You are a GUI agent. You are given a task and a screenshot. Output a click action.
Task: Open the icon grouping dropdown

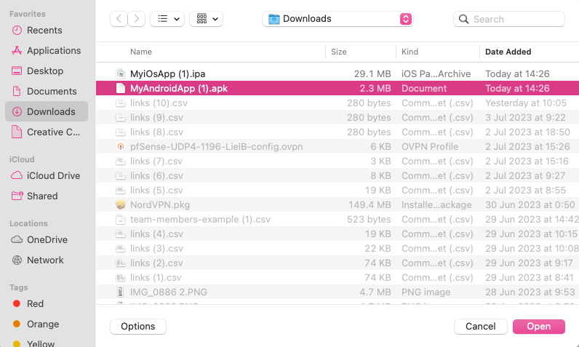[206, 19]
